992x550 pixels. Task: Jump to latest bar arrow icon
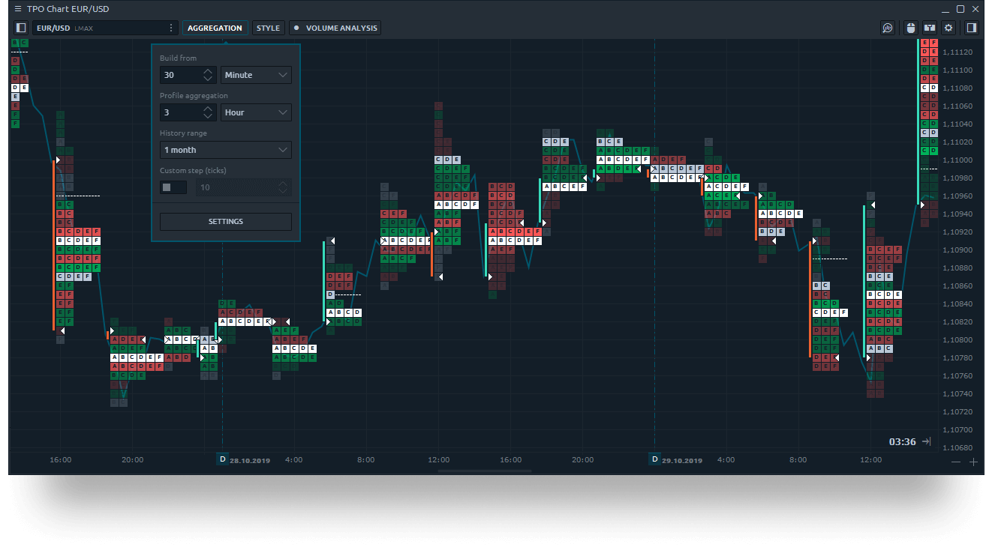point(927,441)
